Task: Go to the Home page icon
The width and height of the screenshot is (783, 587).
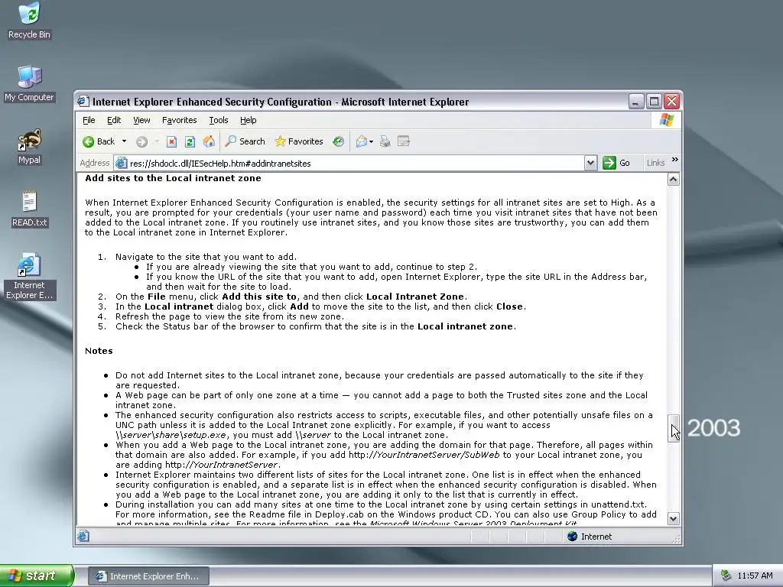Action: pos(209,141)
